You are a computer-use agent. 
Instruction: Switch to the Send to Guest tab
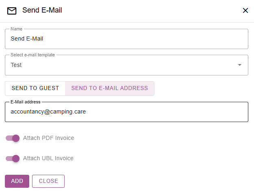pyautogui.click(x=35, y=88)
